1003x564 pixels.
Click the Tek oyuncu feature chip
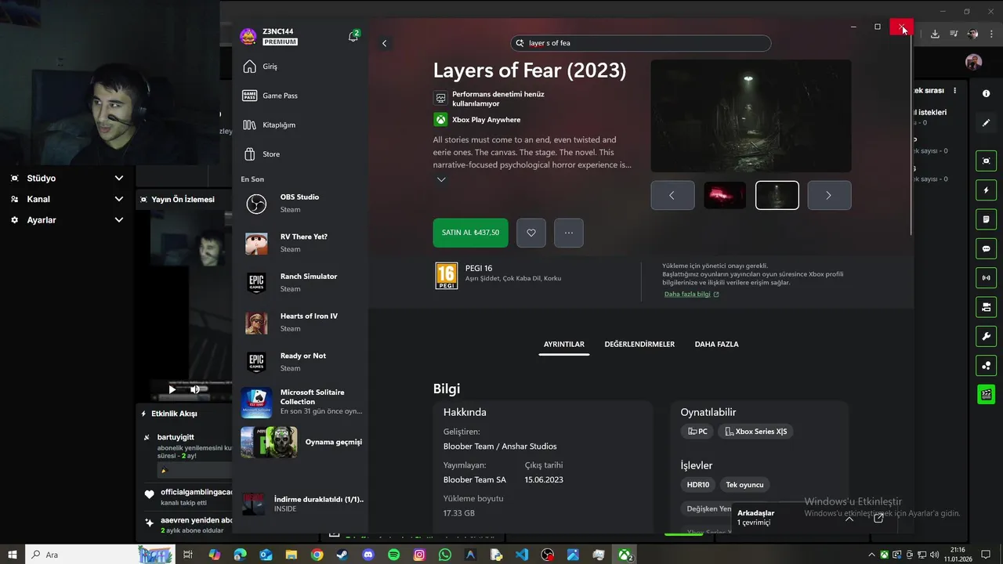click(x=744, y=485)
